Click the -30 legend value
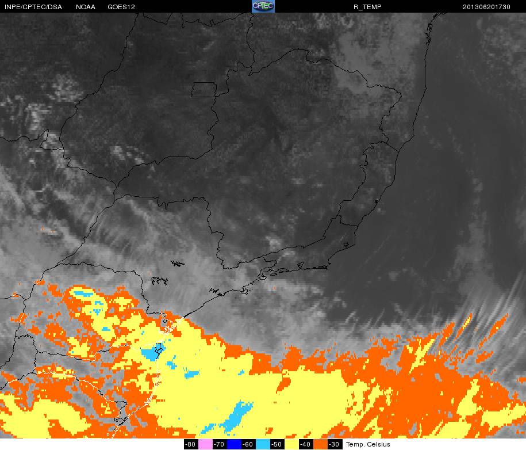526x450 pixels. 335,444
